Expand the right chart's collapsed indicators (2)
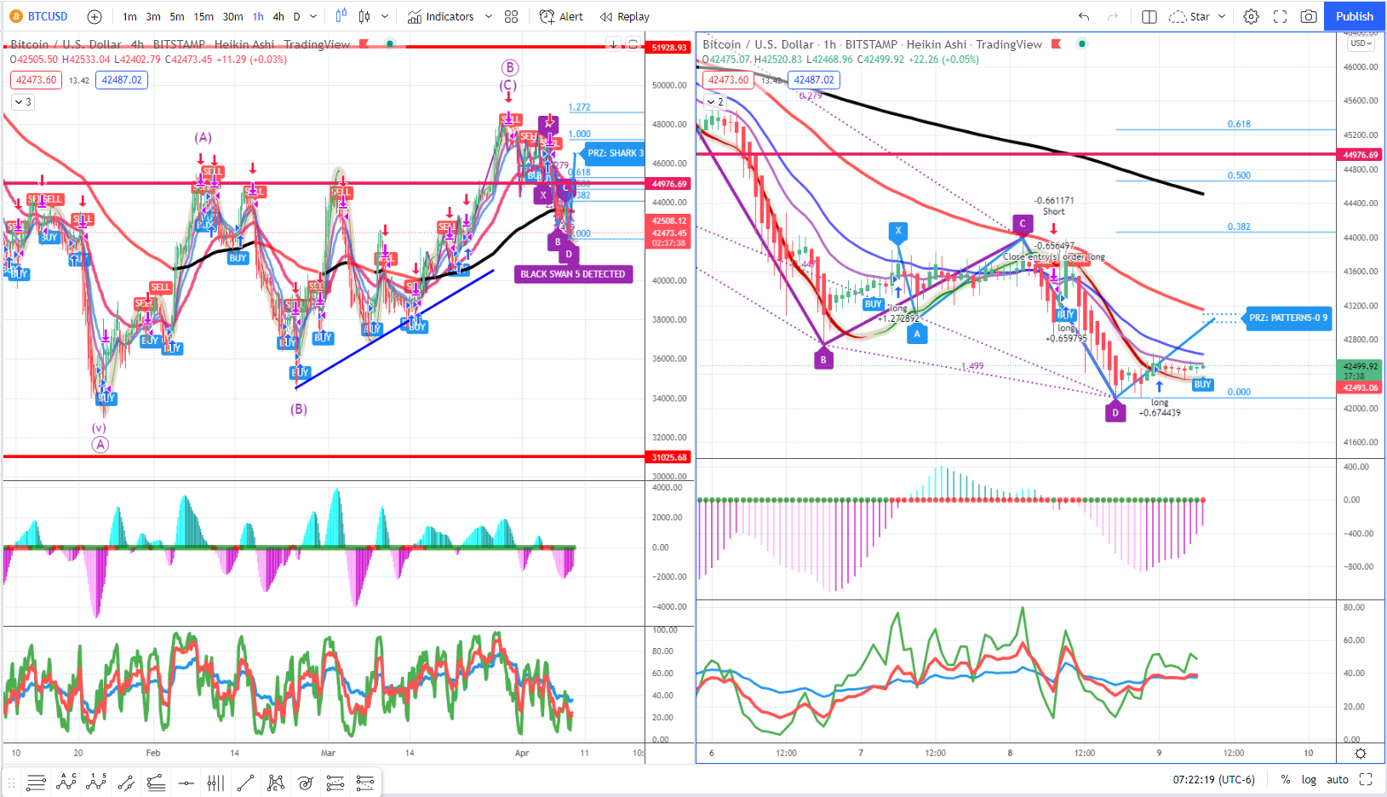Viewport: 1387px width, 797px height. click(715, 102)
